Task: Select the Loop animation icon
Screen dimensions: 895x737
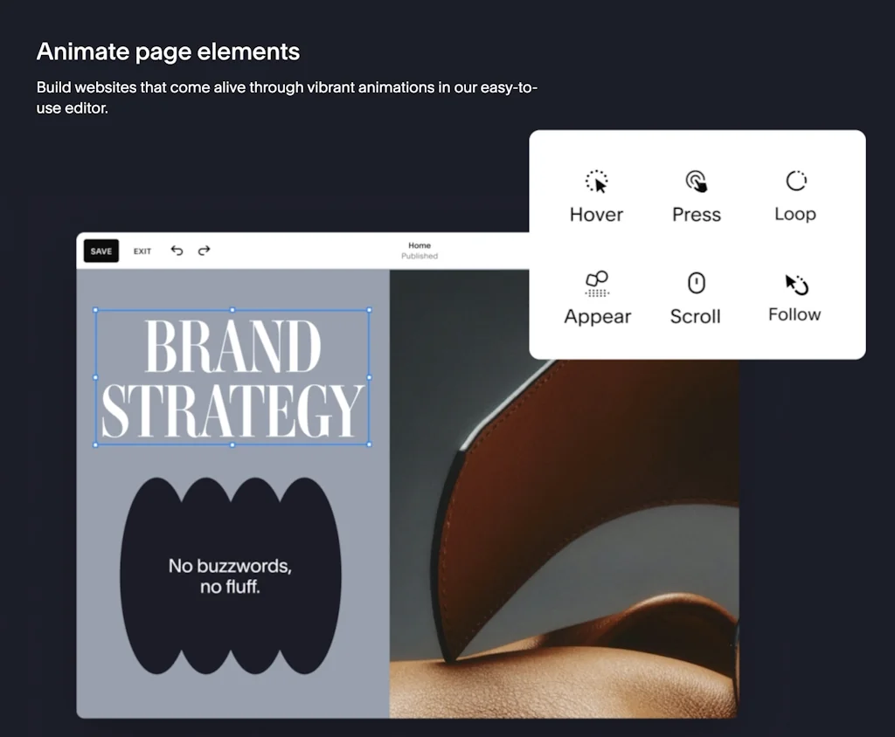Action: click(794, 182)
